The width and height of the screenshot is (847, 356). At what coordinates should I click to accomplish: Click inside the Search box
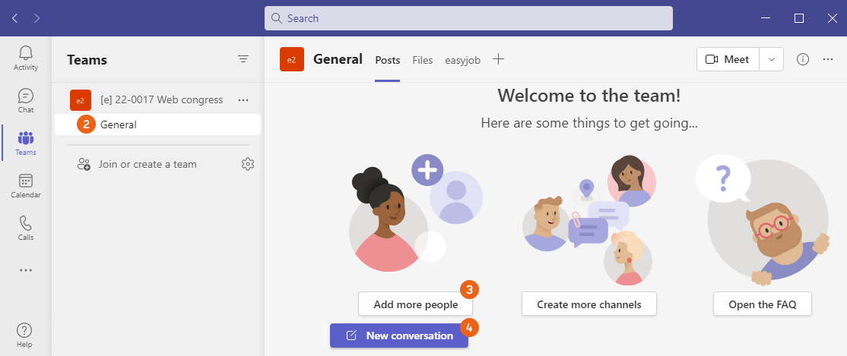point(468,18)
